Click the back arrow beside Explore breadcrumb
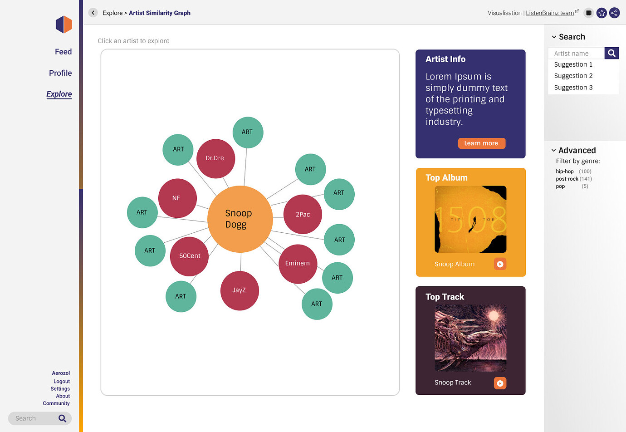 coord(93,13)
